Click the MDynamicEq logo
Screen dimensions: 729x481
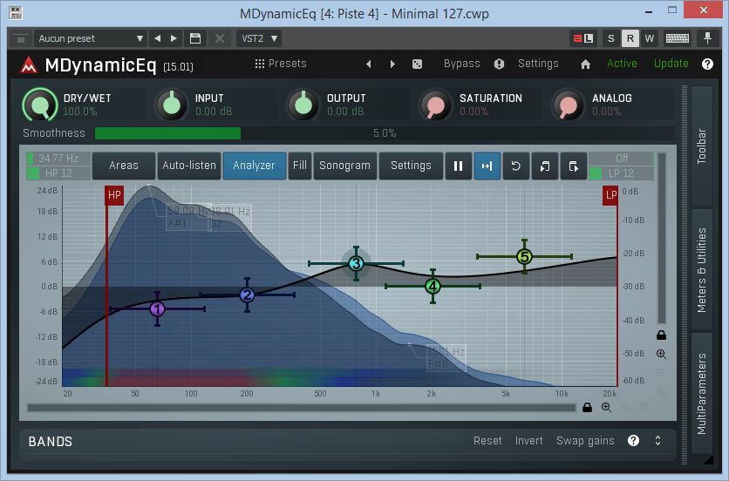pos(29,65)
